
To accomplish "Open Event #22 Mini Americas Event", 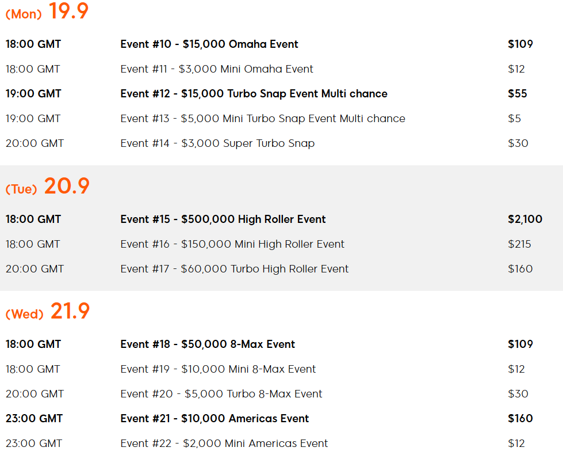I will pos(224,444).
